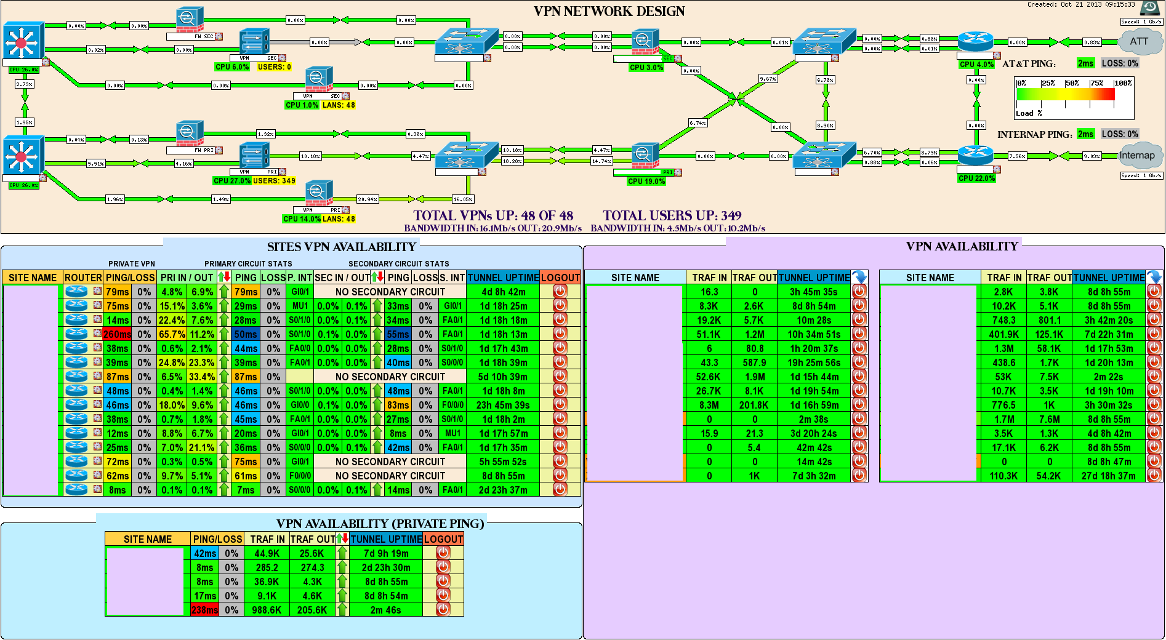Click the Created Oct 21 2013 timestamp

tap(1081, 4)
